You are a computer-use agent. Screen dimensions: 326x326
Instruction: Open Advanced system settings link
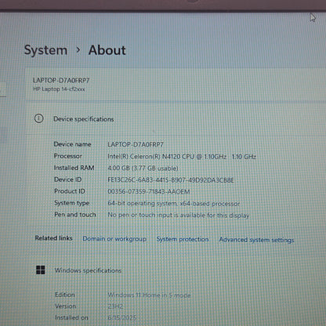[x=256, y=240]
